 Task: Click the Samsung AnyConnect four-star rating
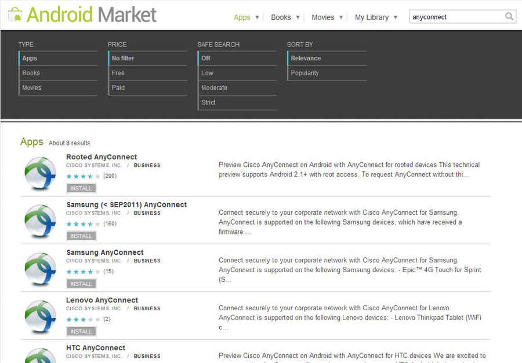pyautogui.click(x=83, y=272)
